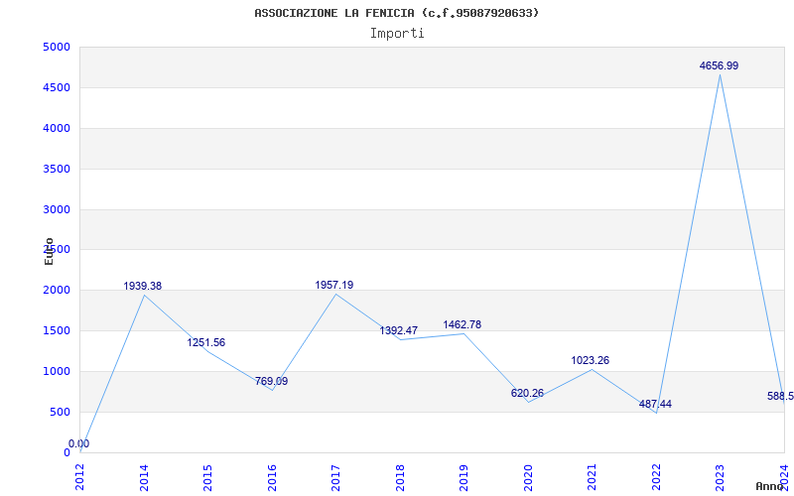Click the x-axis year 2016
Viewport: 794px width, 496px height.
[x=272, y=477]
